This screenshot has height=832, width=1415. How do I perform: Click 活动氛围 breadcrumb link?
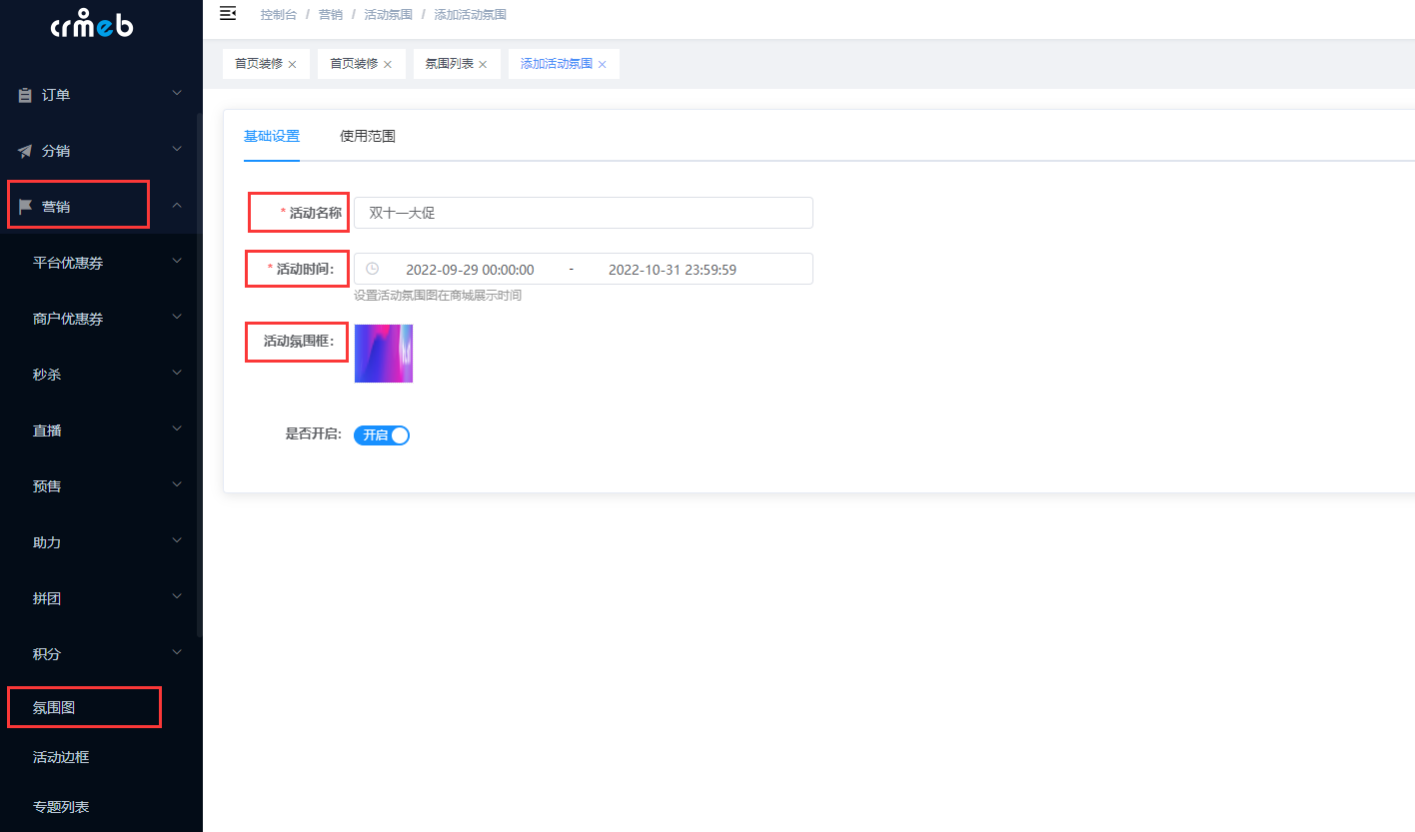pos(389,15)
